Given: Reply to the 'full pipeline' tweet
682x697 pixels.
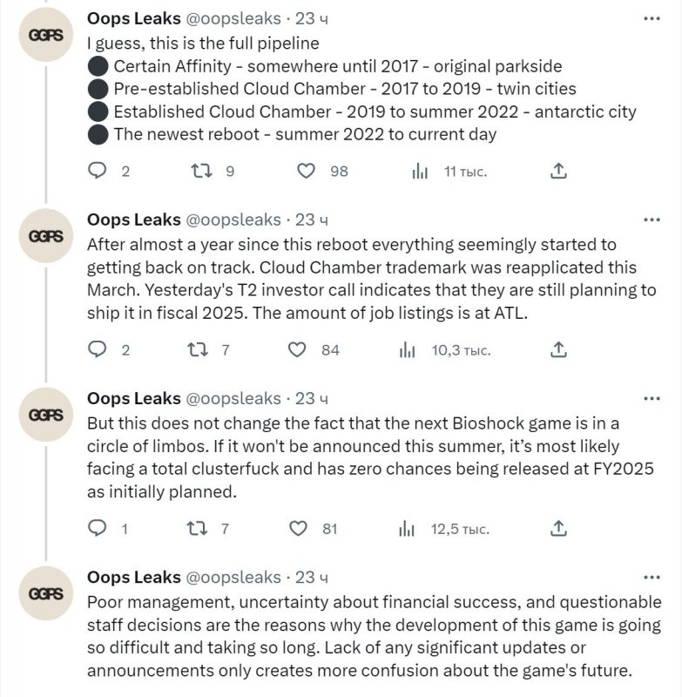Looking at the screenshot, I should click(98, 171).
